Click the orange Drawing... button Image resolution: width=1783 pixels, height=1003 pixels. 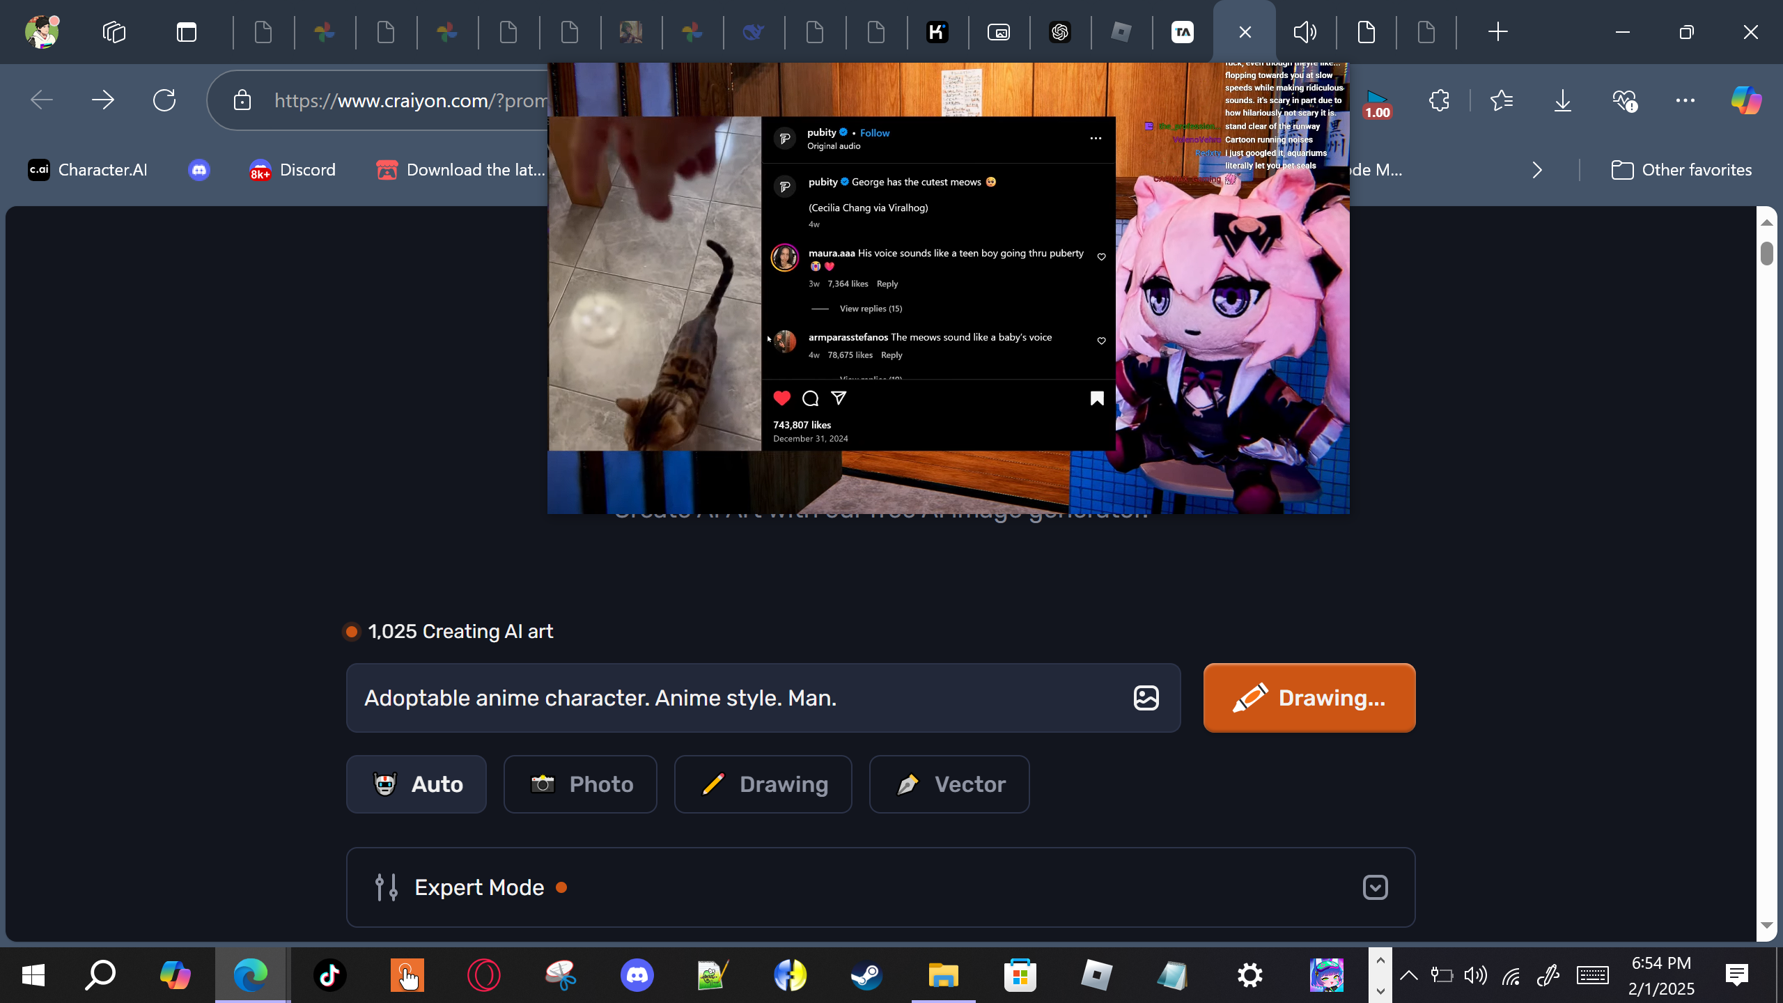(1309, 698)
